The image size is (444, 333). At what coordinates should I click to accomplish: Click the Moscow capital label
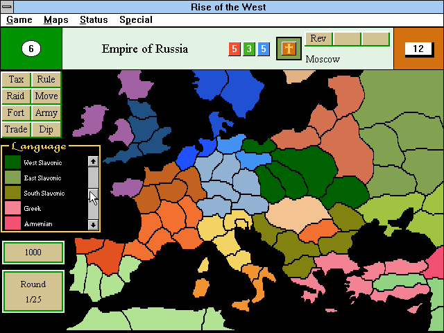pyautogui.click(x=323, y=59)
